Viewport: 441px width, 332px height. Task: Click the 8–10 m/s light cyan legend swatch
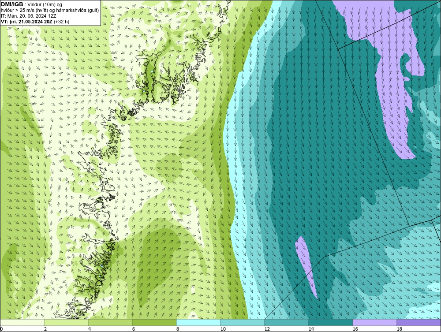[198, 322]
